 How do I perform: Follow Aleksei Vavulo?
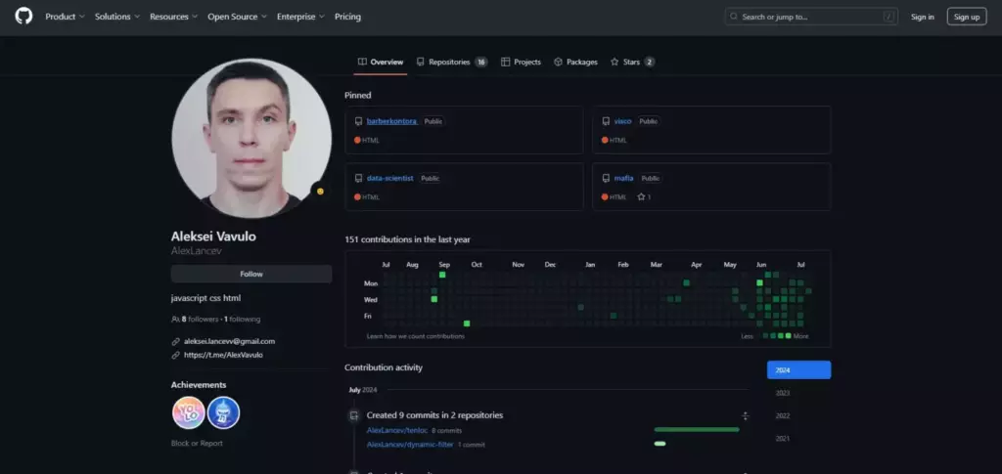(251, 274)
